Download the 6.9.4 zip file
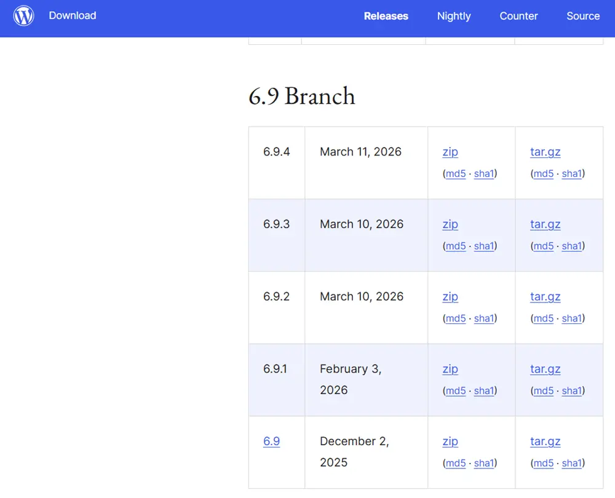 pyautogui.click(x=450, y=152)
